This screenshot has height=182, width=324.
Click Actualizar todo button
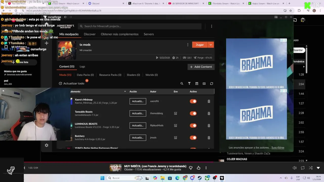(71, 83)
